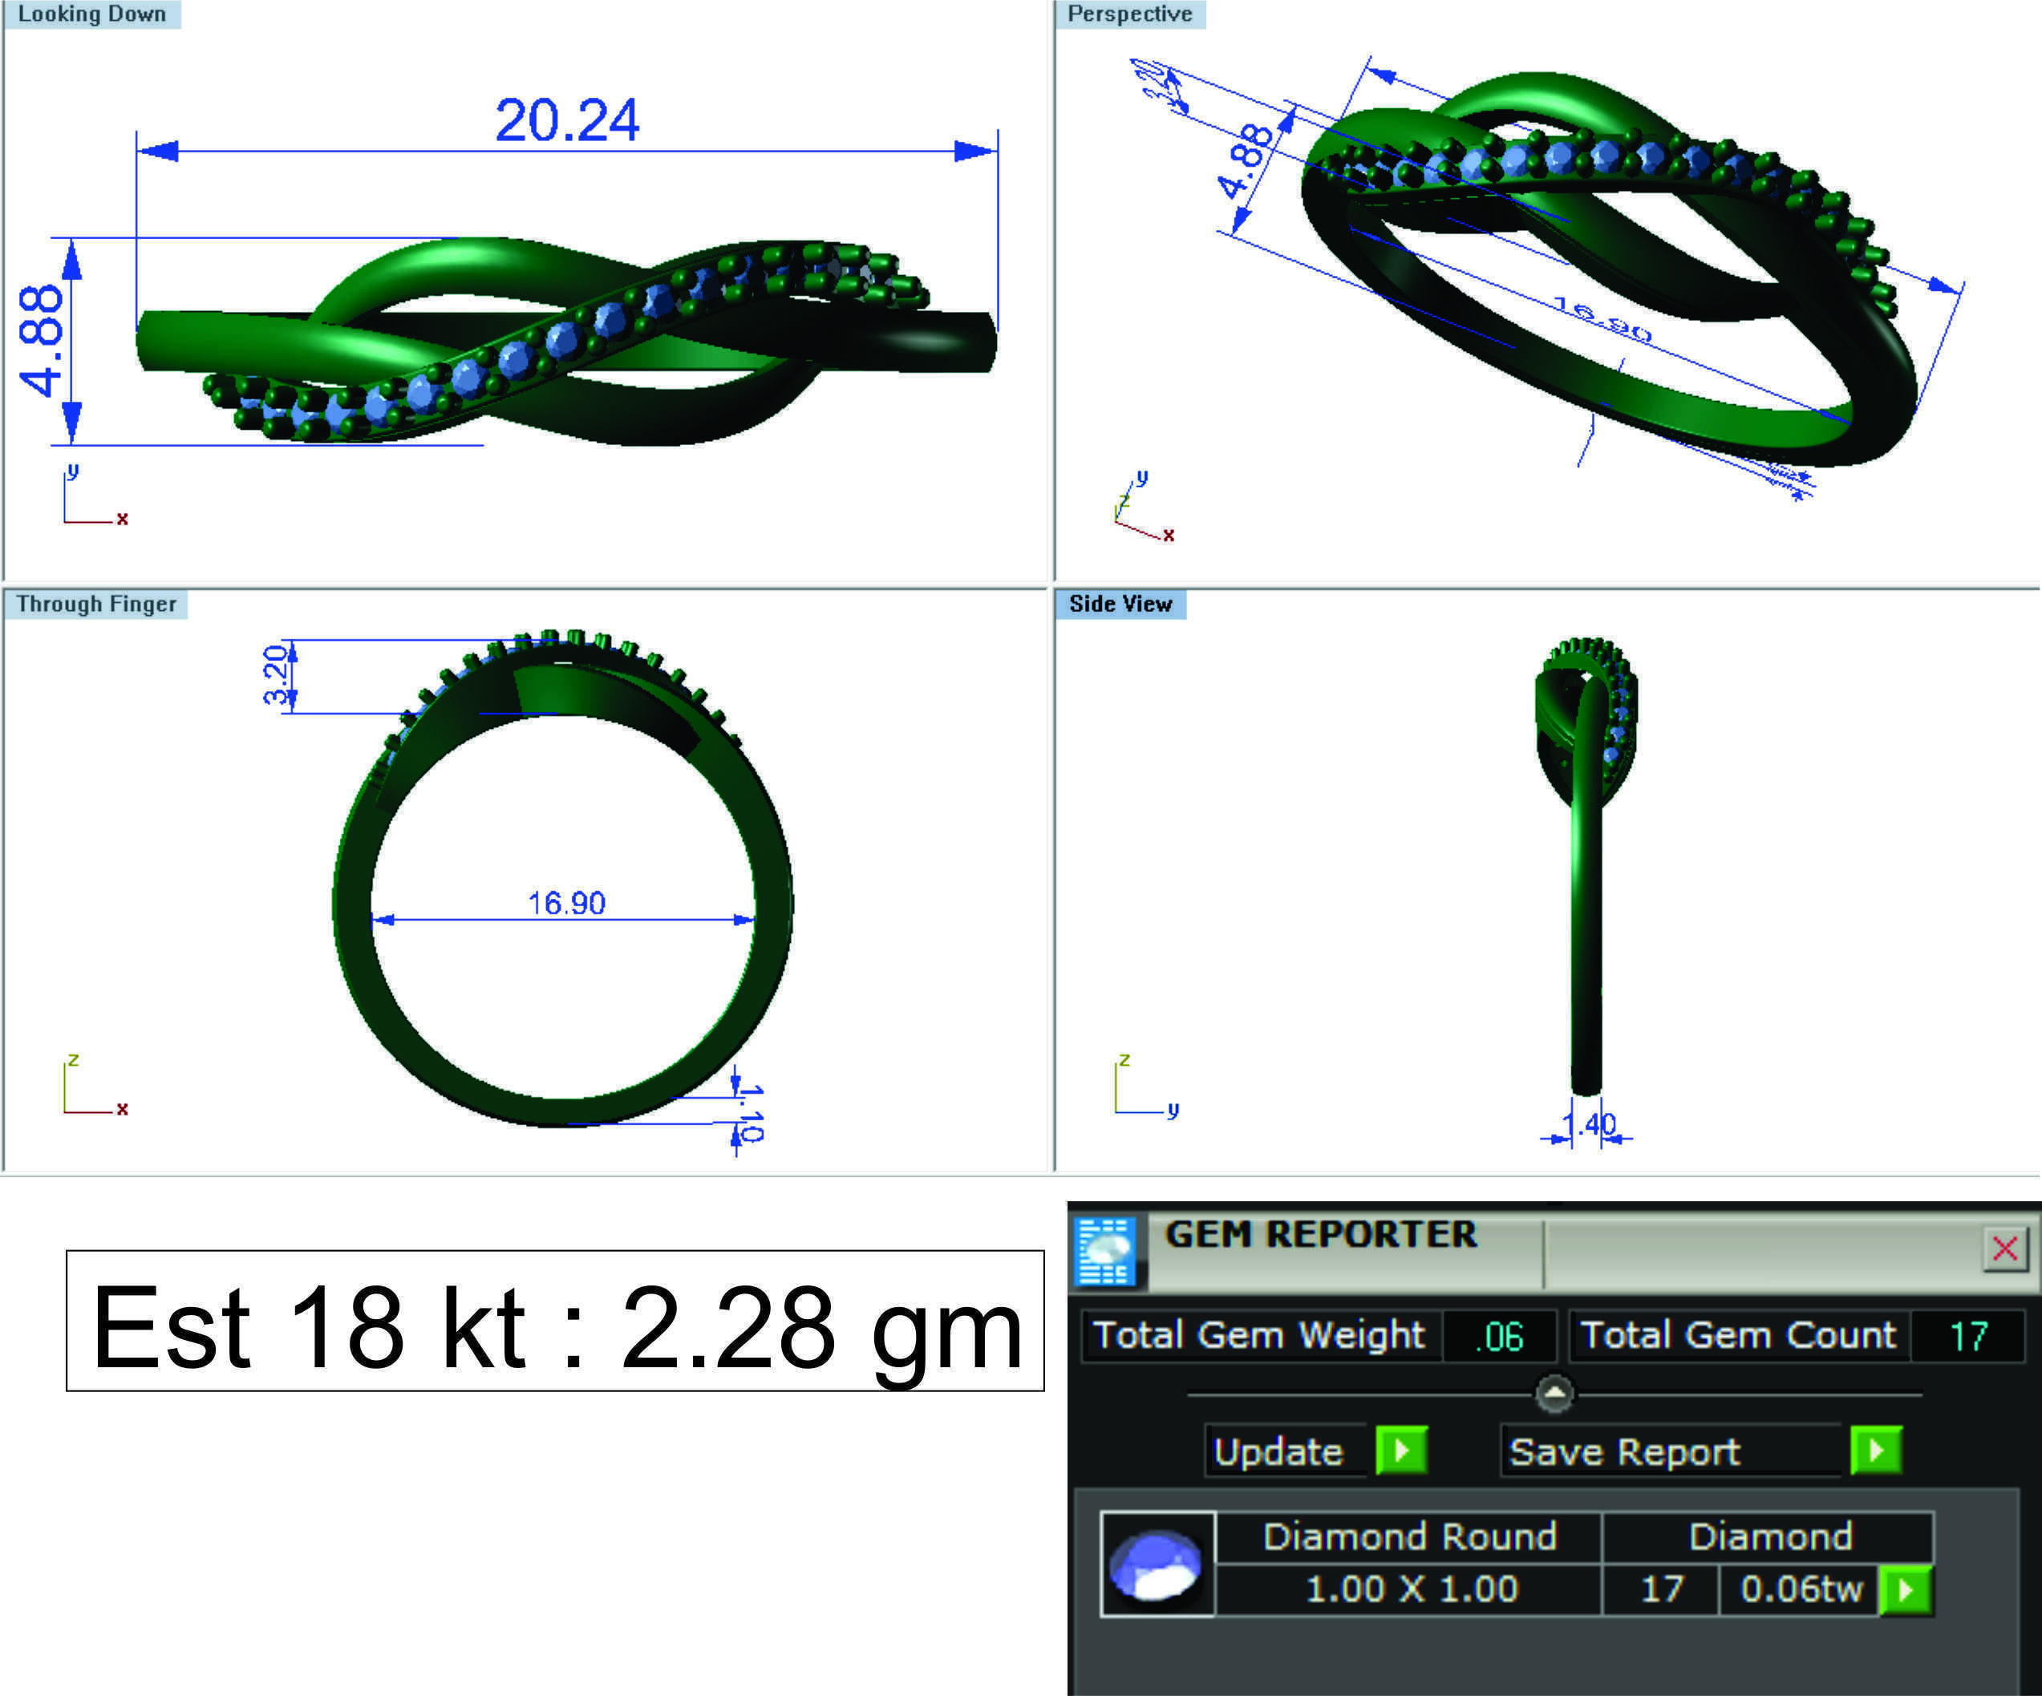Select the 'Diamond Round' cell
This screenshot has height=1696, width=2042.
1409,1536
